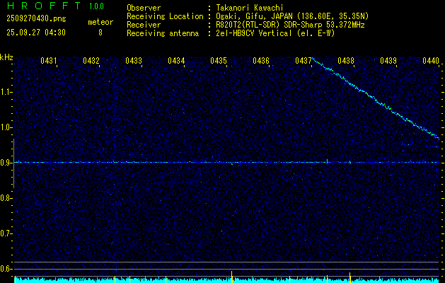445x283 pixels.
Task: Select the 0438 time axis label
Action: coord(346,60)
